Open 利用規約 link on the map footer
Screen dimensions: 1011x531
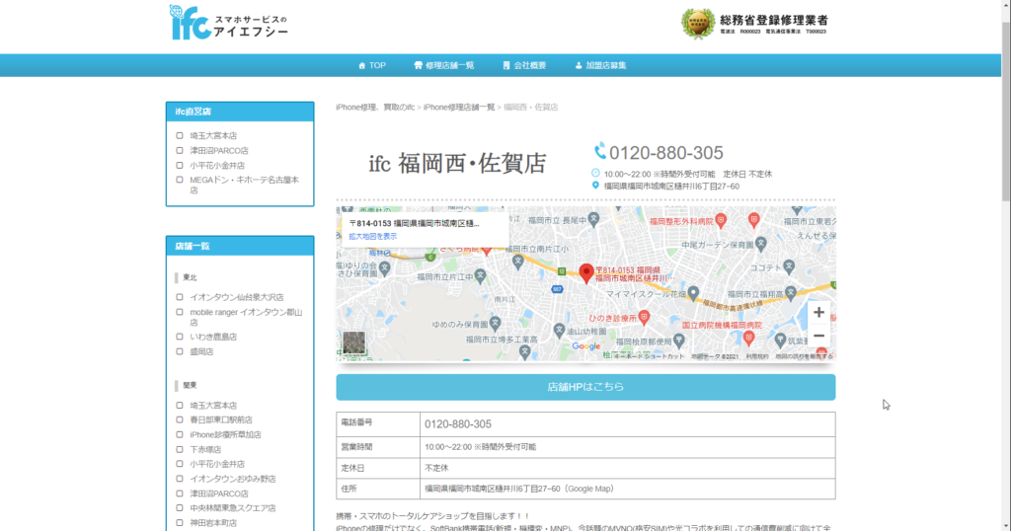(757, 356)
